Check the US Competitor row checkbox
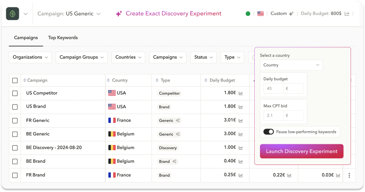The height and width of the screenshot is (192, 365). 15,93
